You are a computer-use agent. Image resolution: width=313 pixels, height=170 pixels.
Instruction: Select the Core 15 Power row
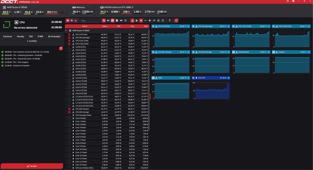coord(107,165)
